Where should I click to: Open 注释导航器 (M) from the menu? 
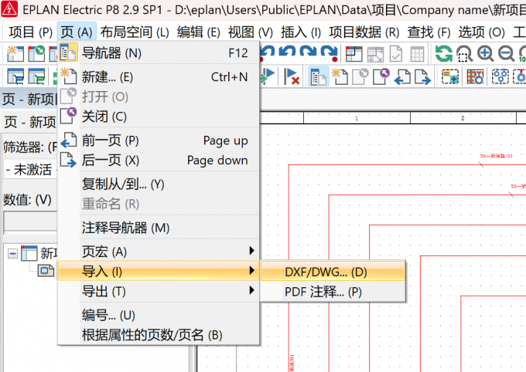[159, 228]
